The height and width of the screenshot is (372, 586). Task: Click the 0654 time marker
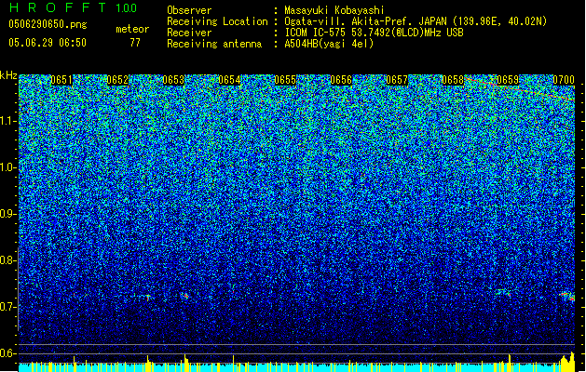(x=229, y=80)
